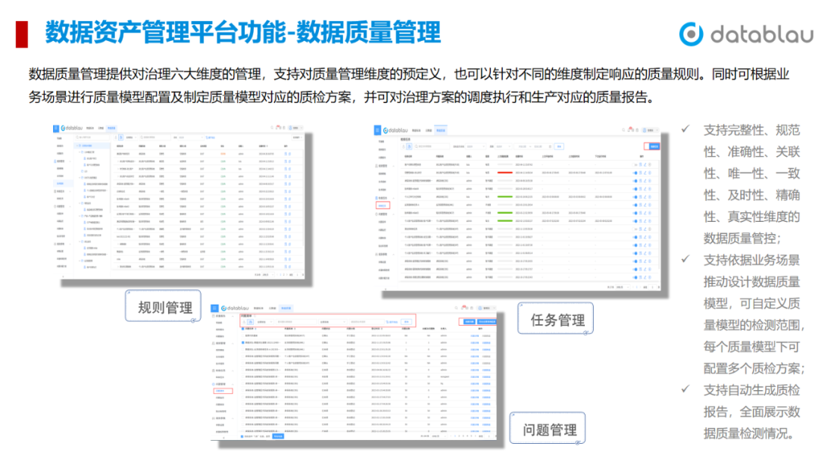Open first status dropdown in issue filter bar
Image resolution: width=818 pixels, height=456 pixels.
click(x=264, y=322)
